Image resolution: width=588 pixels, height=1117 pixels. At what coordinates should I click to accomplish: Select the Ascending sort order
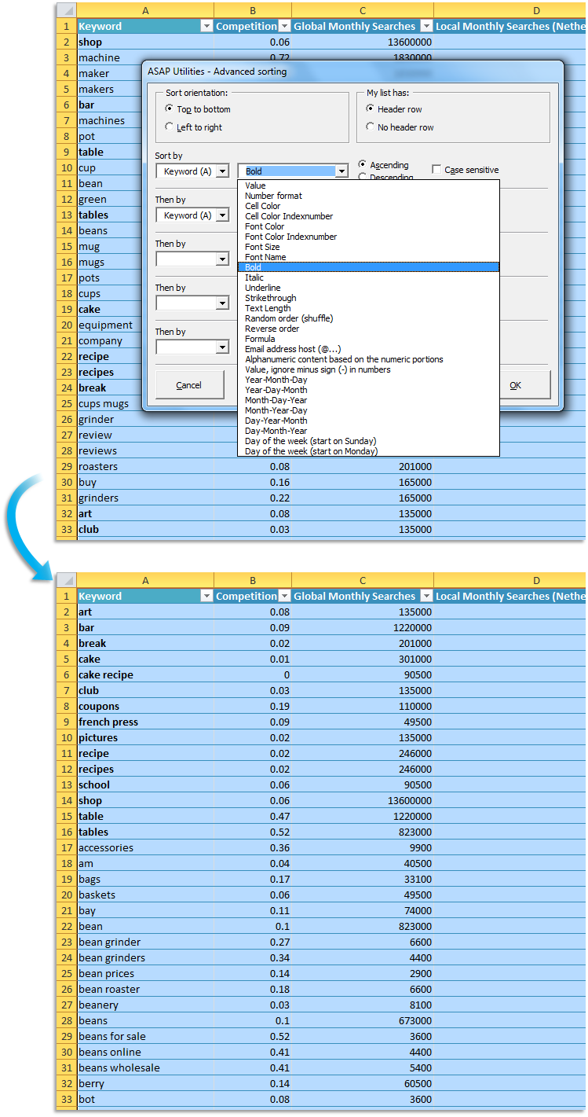[x=362, y=164]
